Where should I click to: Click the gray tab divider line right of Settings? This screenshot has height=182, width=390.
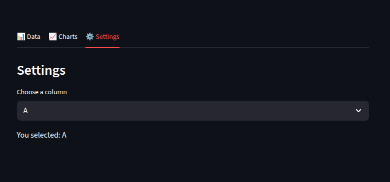(x=244, y=47)
